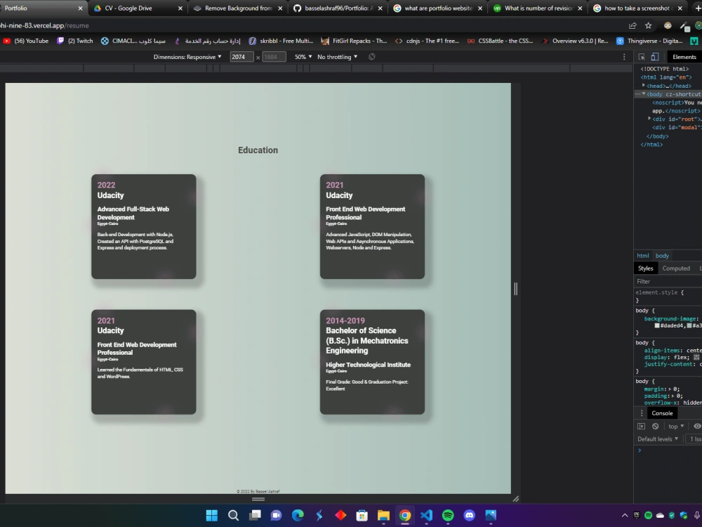Image resolution: width=702 pixels, height=527 pixels.
Task: Open Visual Studio Code from the taskbar
Action: point(427,515)
